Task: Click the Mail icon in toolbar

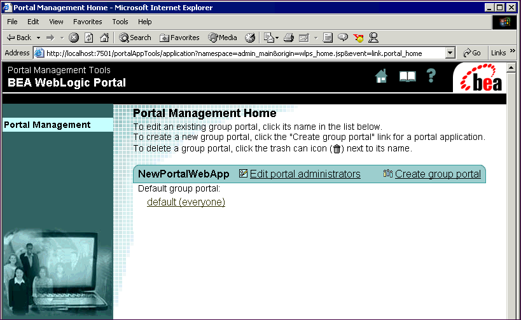Action: pyautogui.click(x=268, y=38)
